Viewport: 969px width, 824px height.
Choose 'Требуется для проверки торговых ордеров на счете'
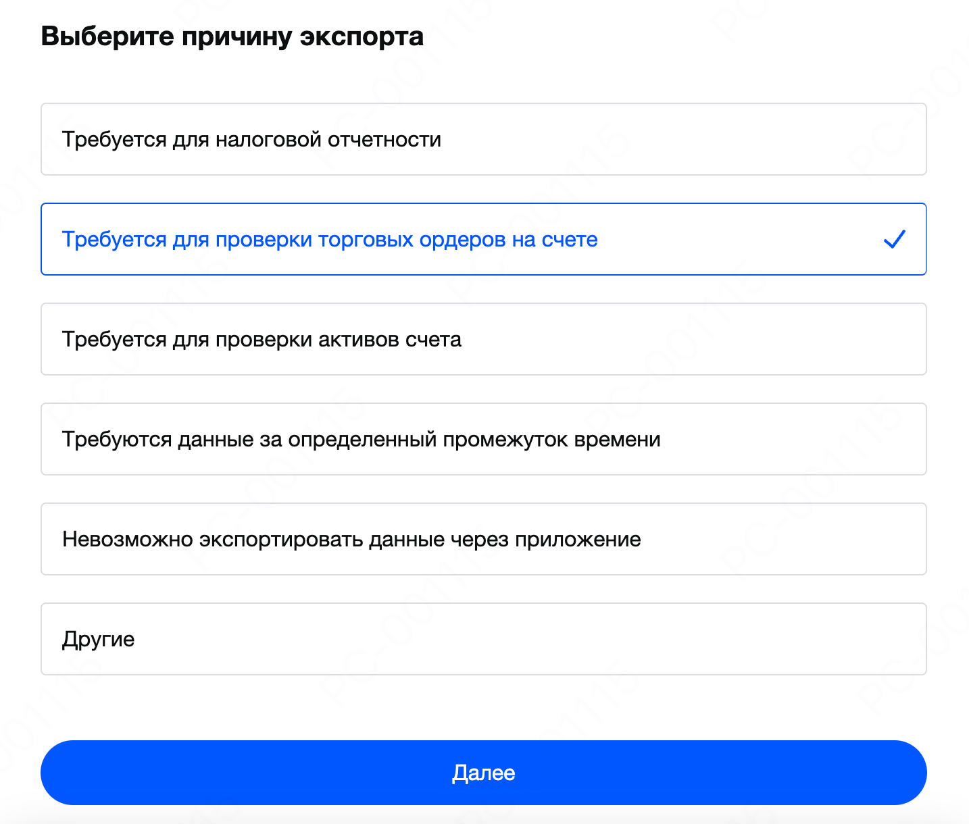[484, 239]
